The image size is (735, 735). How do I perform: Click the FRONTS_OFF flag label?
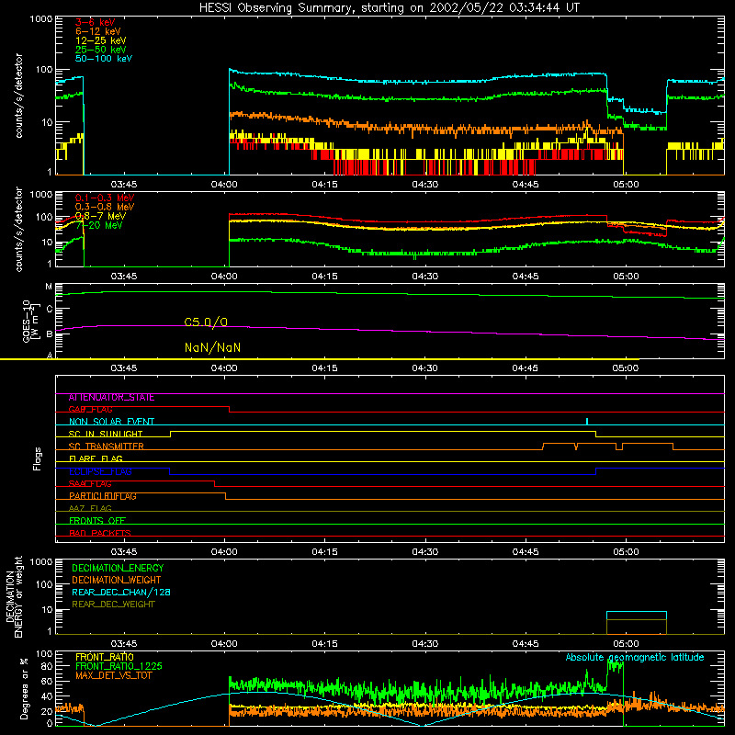[97, 521]
